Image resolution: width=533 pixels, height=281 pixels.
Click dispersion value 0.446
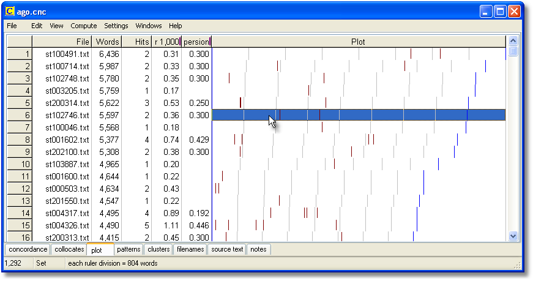click(x=199, y=225)
